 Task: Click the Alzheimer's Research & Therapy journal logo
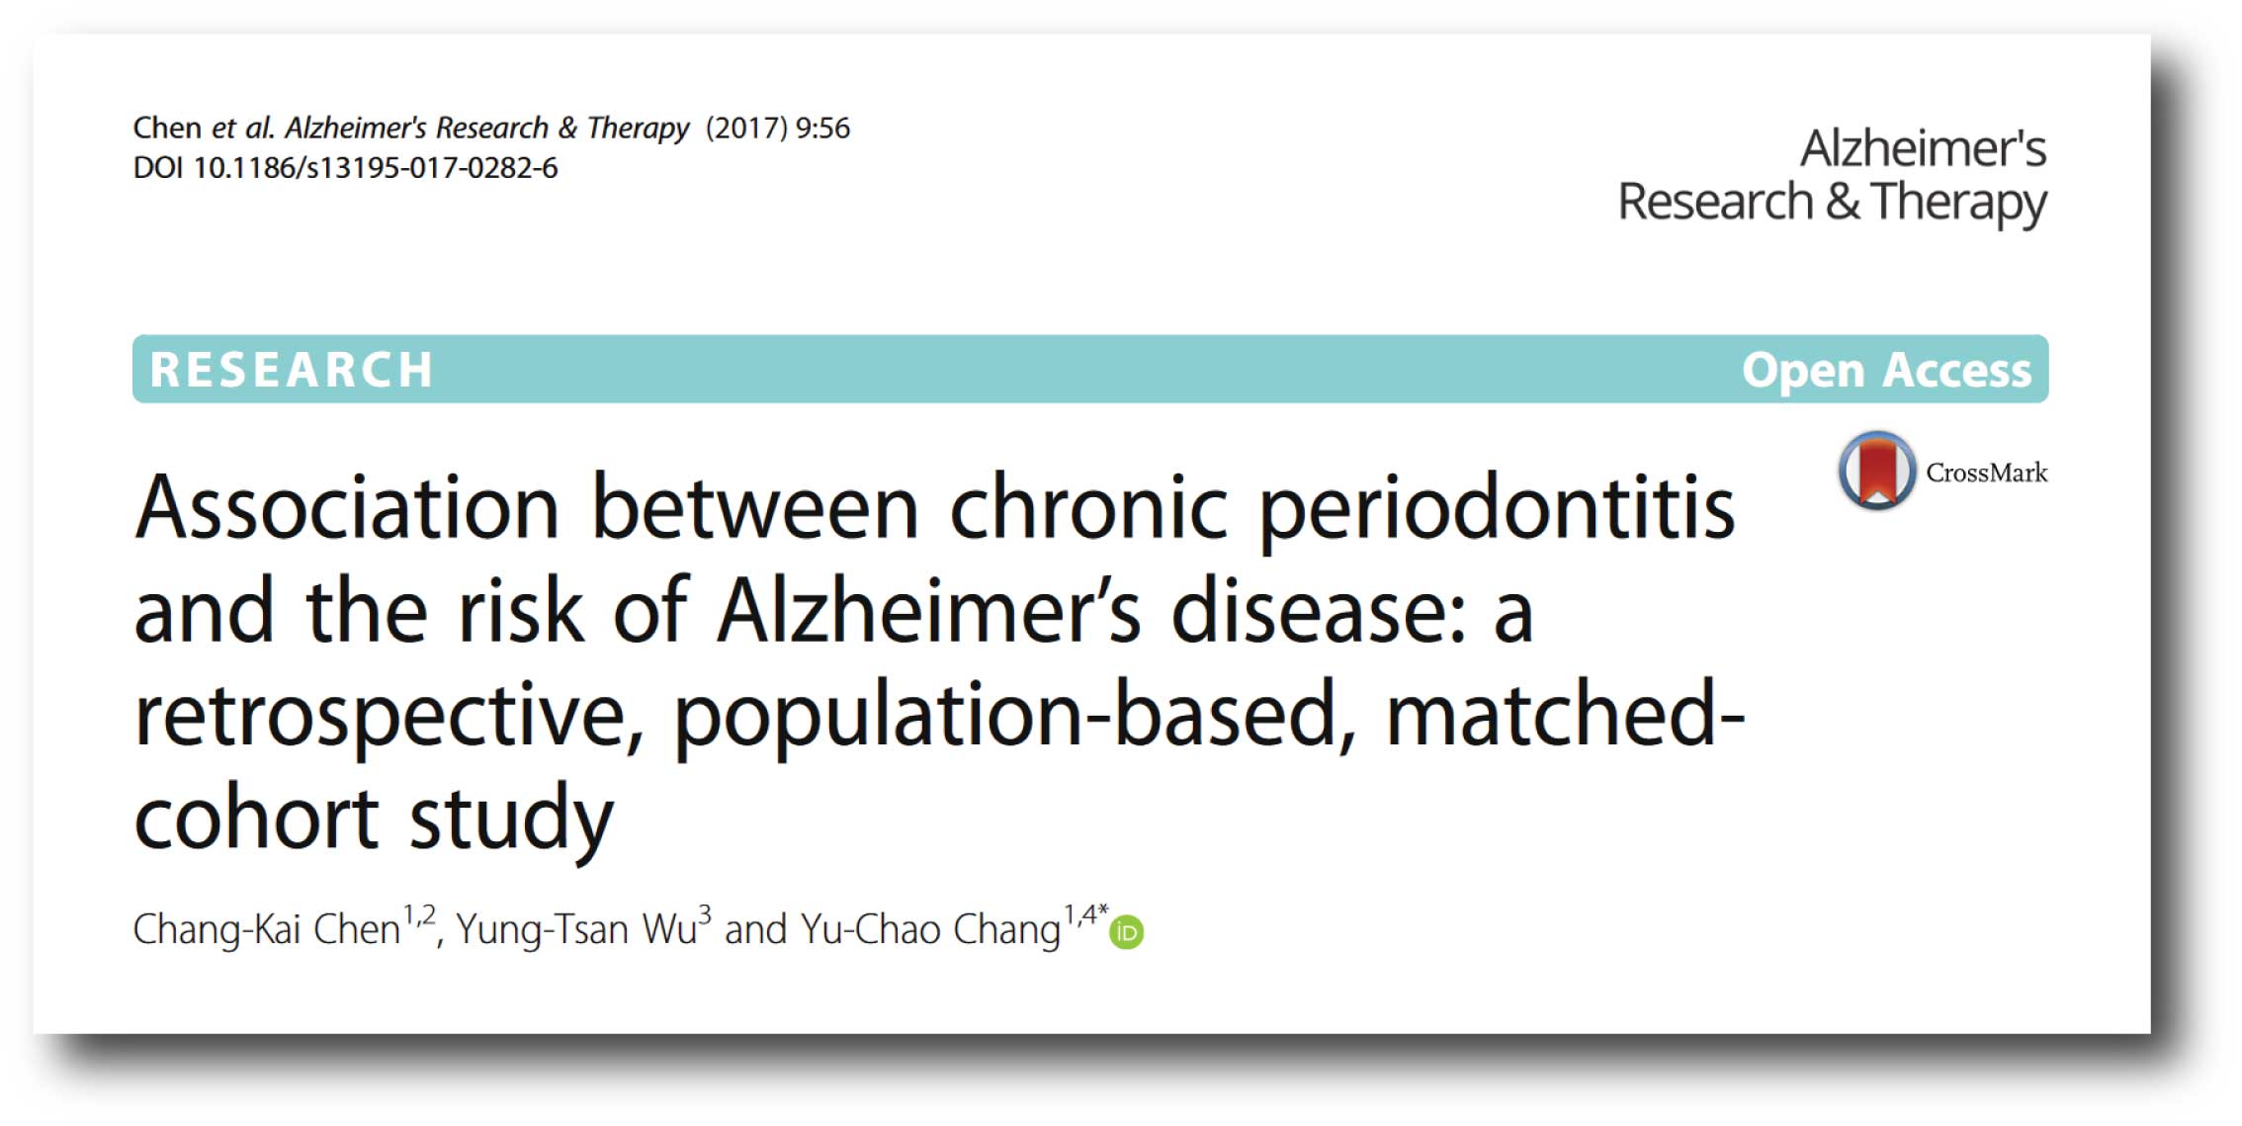point(1832,175)
